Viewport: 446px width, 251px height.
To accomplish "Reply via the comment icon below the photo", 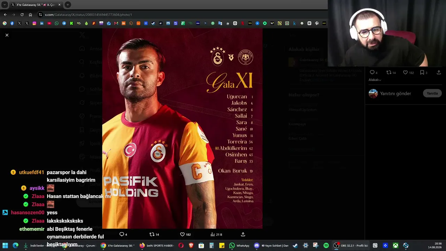I will [123, 234].
